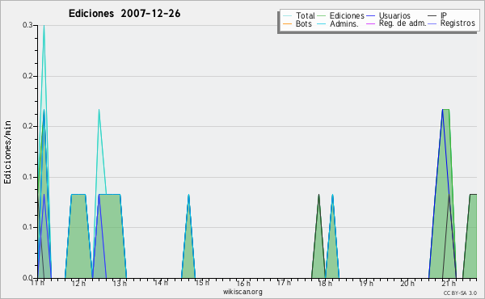Image resolution: width=485 pixels, height=299 pixels.
Task: Click the dark IP peak just before 18 h
Action: tap(318, 196)
